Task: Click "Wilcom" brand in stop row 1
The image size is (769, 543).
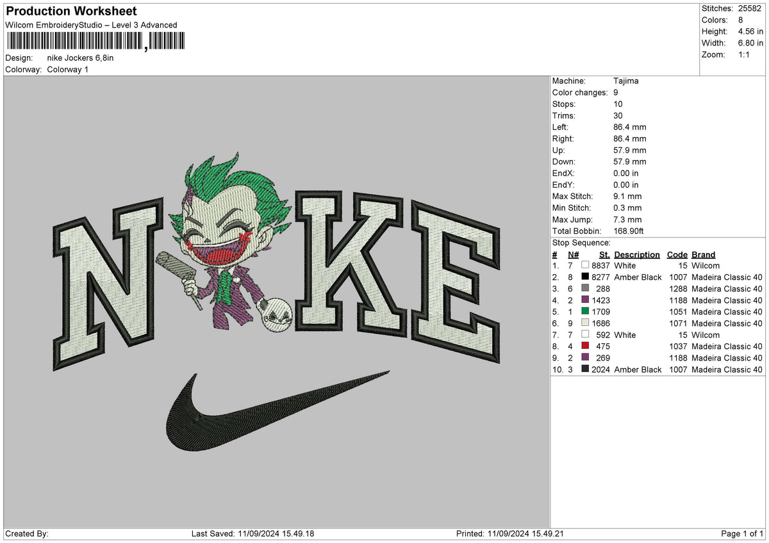Action: 706,265
